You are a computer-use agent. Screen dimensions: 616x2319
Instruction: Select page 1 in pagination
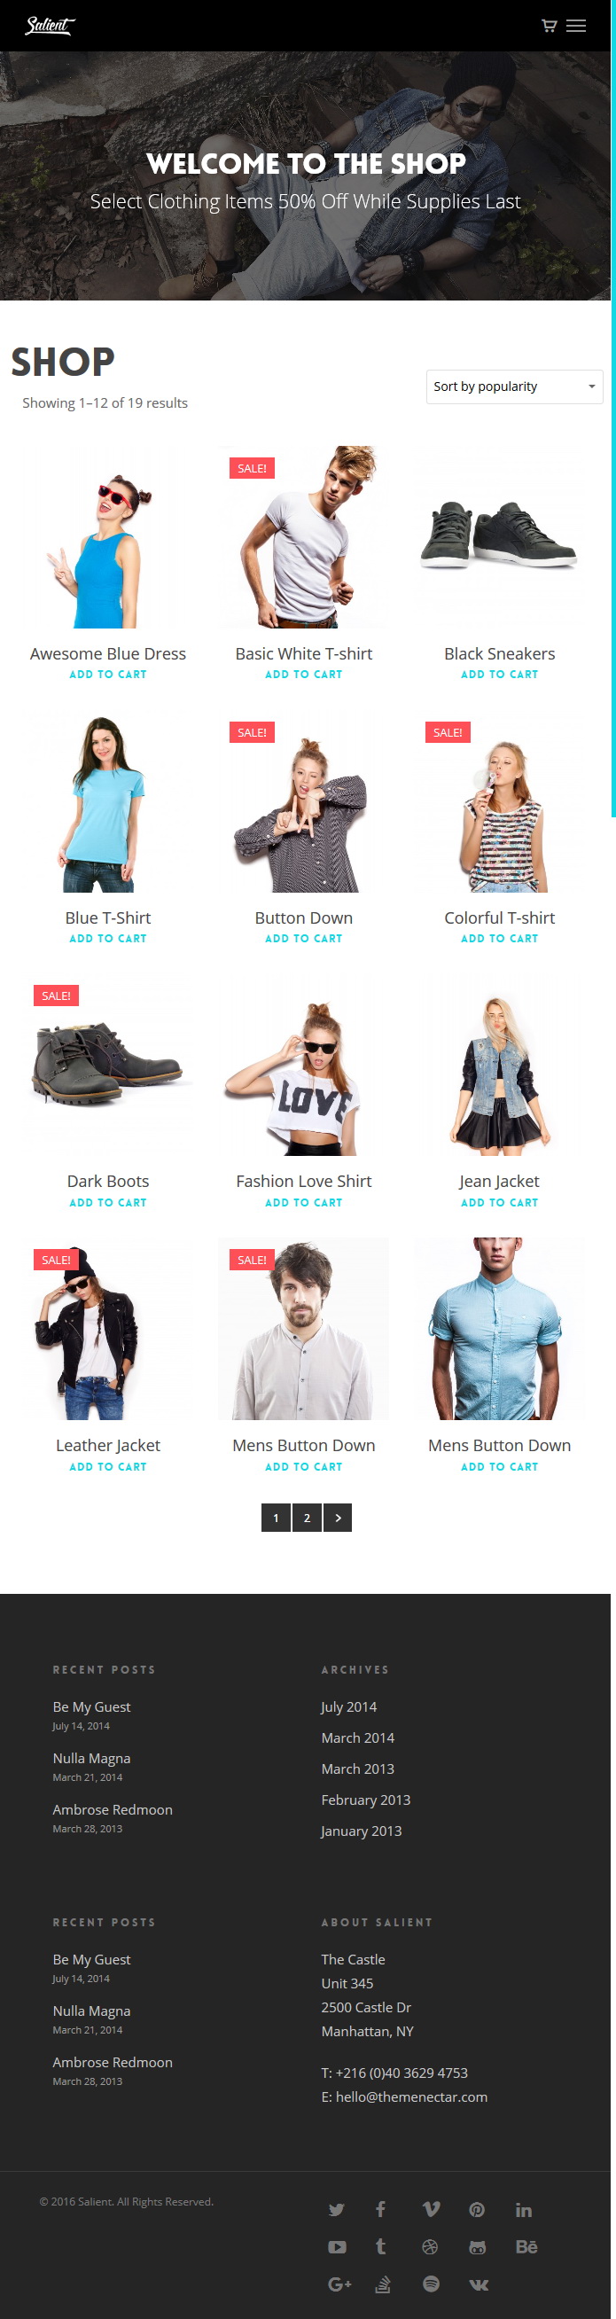pos(276,1518)
